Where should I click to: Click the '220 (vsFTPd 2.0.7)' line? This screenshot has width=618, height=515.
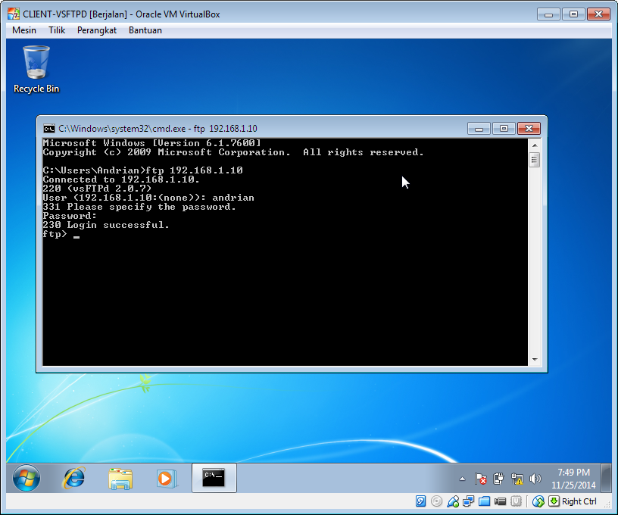(x=97, y=189)
